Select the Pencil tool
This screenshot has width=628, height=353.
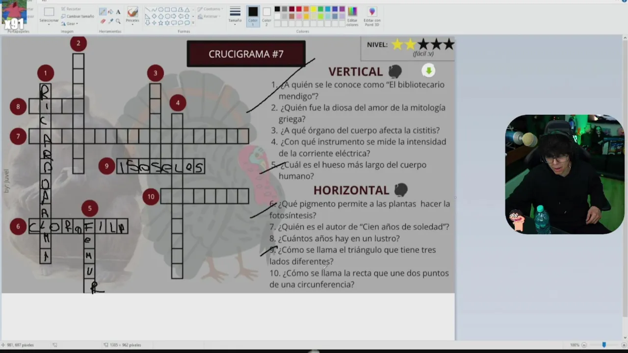[x=103, y=12]
